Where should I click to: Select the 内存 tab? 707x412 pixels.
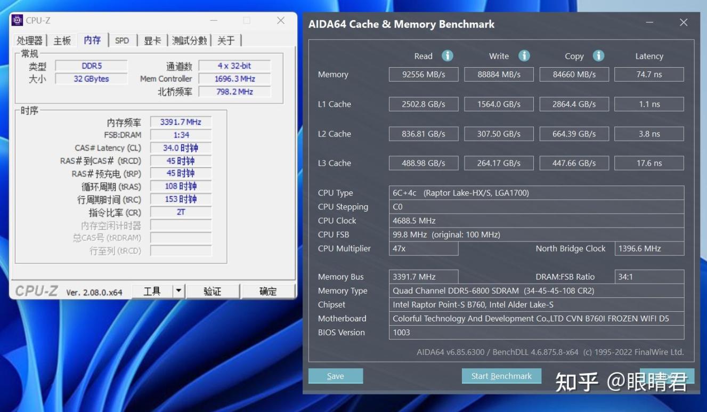pos(92,40)
